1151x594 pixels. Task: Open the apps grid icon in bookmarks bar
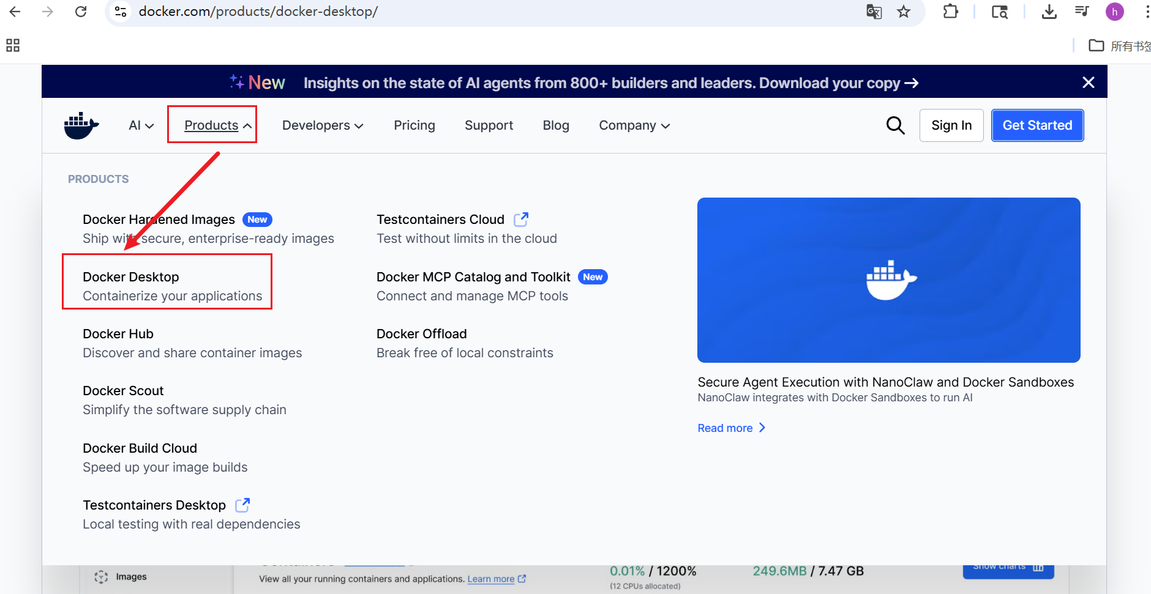pos(13,45)
